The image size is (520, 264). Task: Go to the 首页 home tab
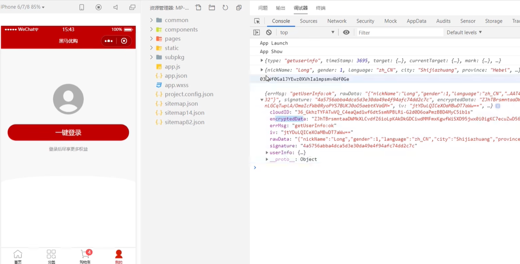coord(18,256)
